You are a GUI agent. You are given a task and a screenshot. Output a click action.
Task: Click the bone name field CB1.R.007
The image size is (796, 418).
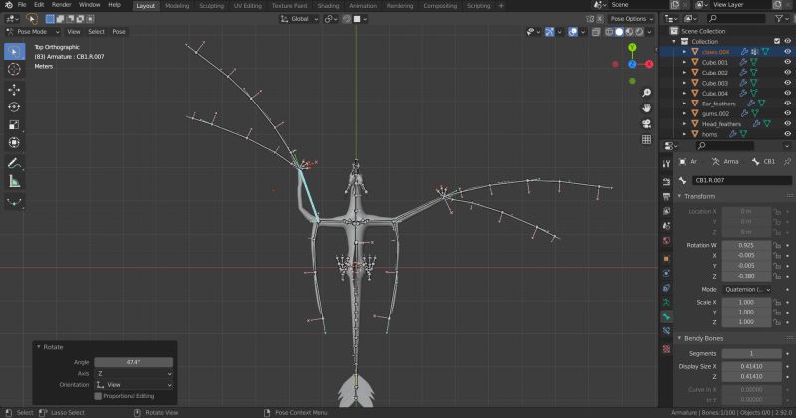(742, 180)
